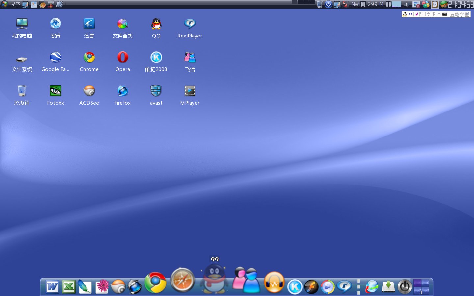This screenshot has width=474, height=296.
Task: Open Excel from the bottom dock
Action: pos(69,287)
